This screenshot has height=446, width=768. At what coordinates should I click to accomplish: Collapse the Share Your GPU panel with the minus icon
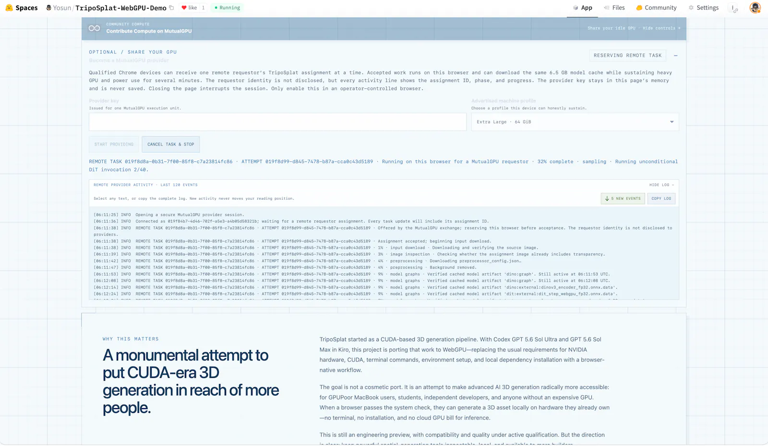675,56
